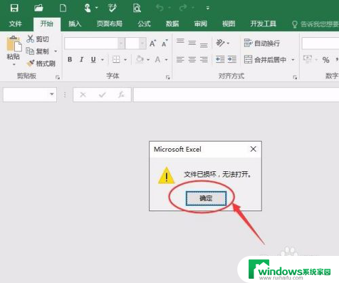Click the Center align text icon
This screenshot has height=283, width=339.
192,60
